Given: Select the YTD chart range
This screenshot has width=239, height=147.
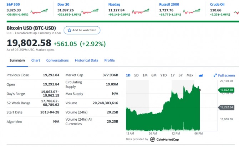Looking at the screenshot, I should tap(163, 75).
